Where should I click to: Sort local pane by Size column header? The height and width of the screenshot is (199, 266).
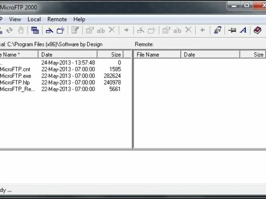click(110, 55)
